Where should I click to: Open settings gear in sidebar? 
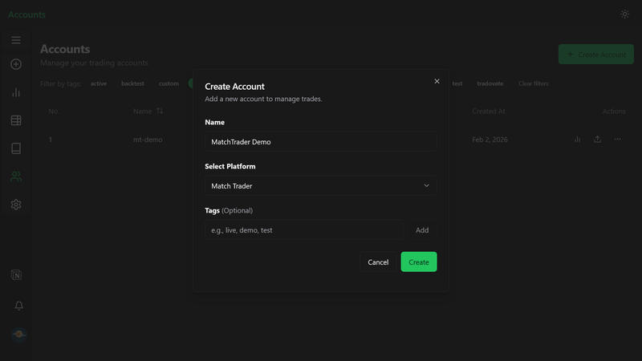click(16, 205)
